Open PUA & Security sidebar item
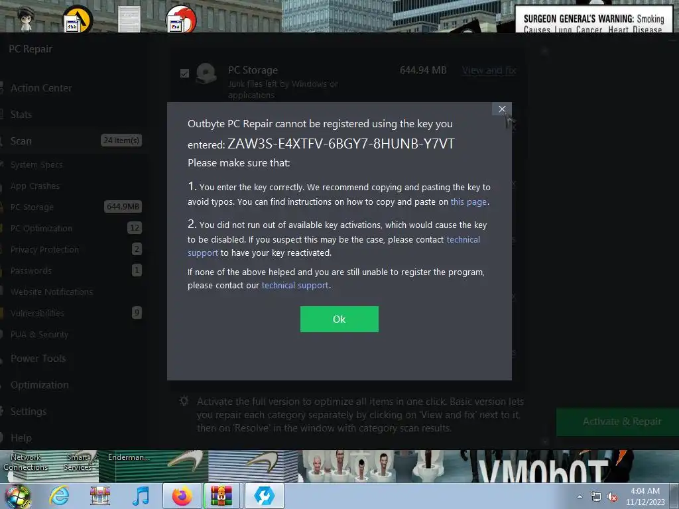Screen dimensions: 679x509 click(39, 334)
